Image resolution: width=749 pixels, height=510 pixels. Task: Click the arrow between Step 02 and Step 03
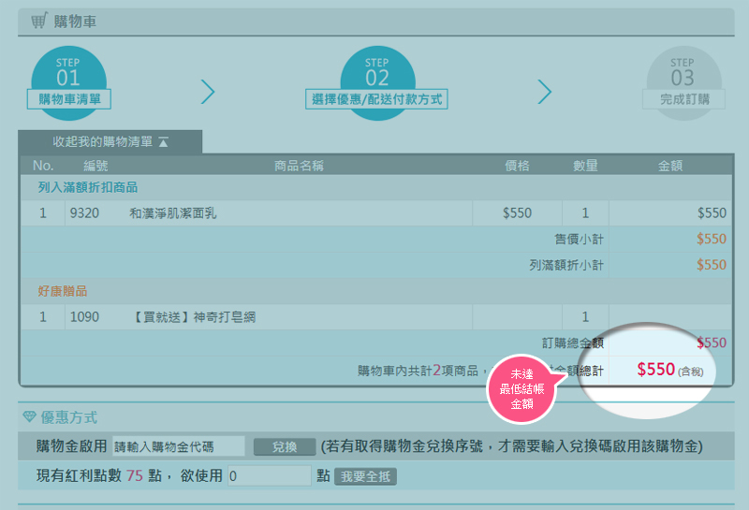(545, 91)
